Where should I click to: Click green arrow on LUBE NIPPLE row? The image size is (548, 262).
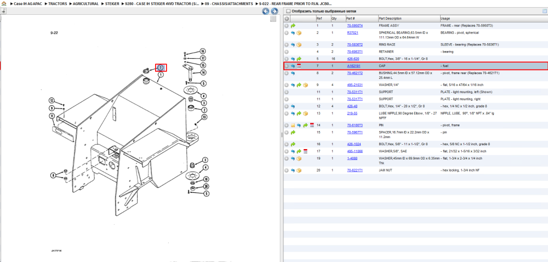click(x=299, y=113)
